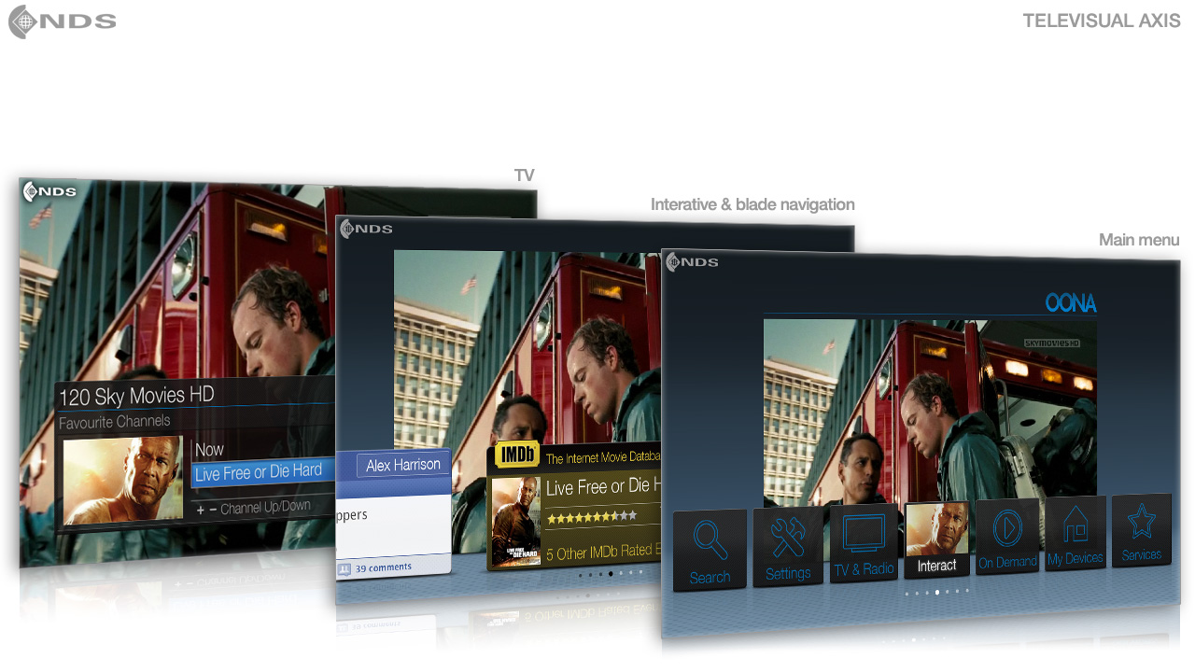Image resolution: width=1195 pixels, height=672 pixels.
Task: Open My Devices tile
Action: (1075, 533)
